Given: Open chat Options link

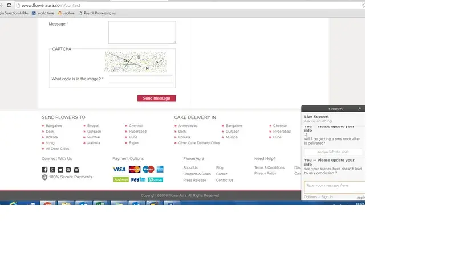Looking at the screenshot, I should pos(310,197).
